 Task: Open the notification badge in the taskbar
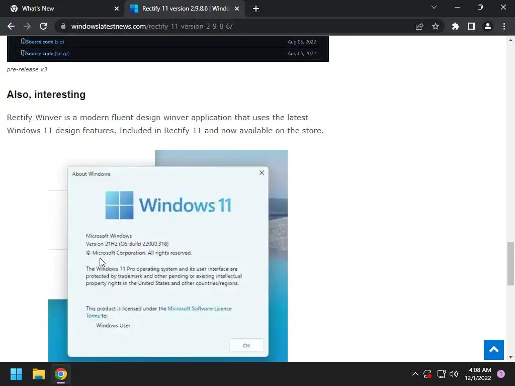[501, 374]
